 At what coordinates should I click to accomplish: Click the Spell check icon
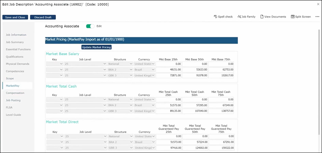click(x=216, y=17)
